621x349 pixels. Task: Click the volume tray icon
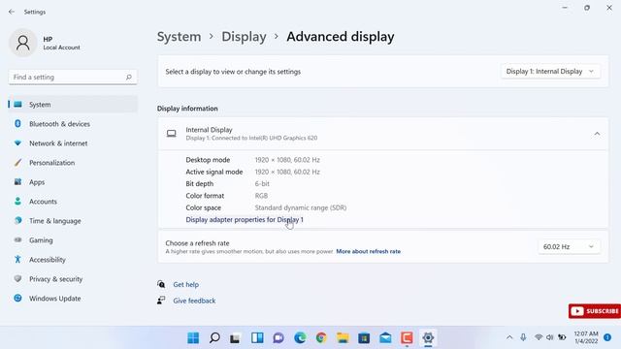point(550,337)
